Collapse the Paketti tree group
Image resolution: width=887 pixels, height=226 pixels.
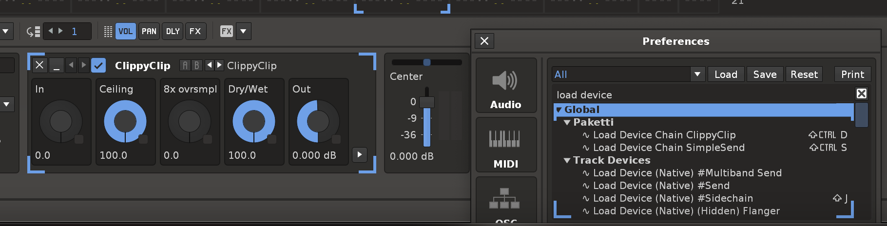567,122
